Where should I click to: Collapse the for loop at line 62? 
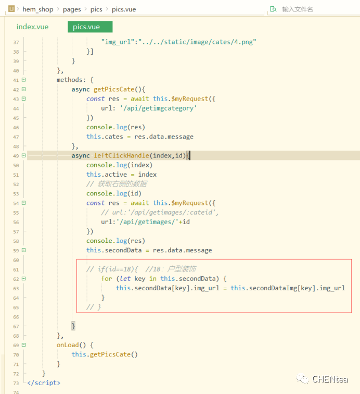pyautogui.click(x=24, y=279)
